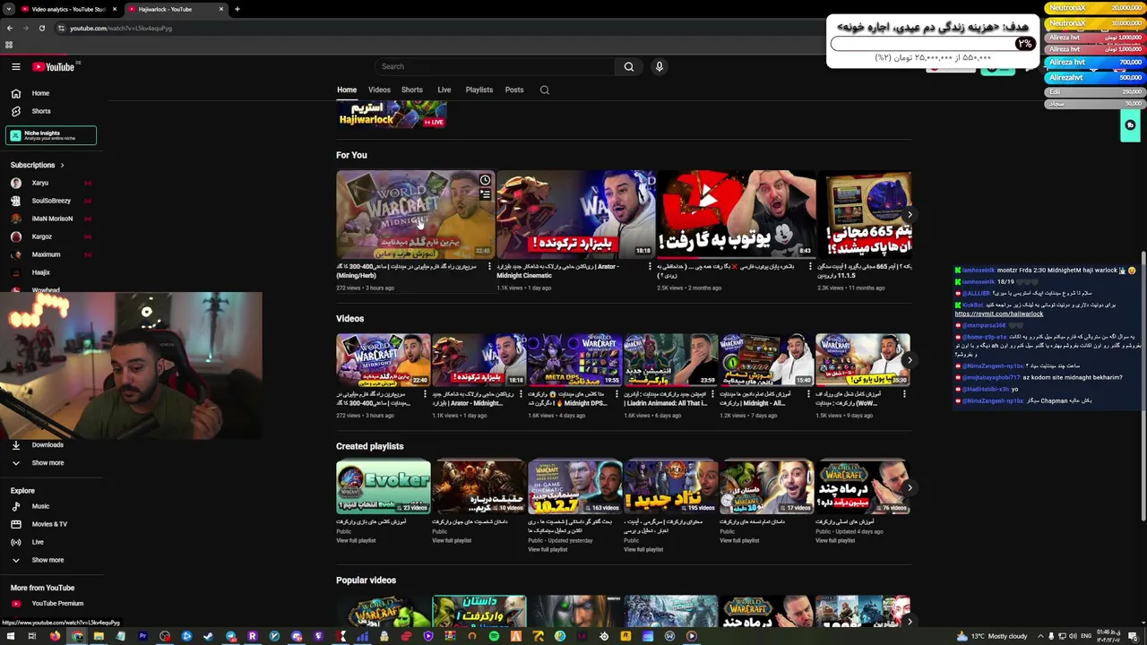The width and height of the screenshot is (1147, 645).
Task: Switch to the Playlists tab
Action: (479, 90)
